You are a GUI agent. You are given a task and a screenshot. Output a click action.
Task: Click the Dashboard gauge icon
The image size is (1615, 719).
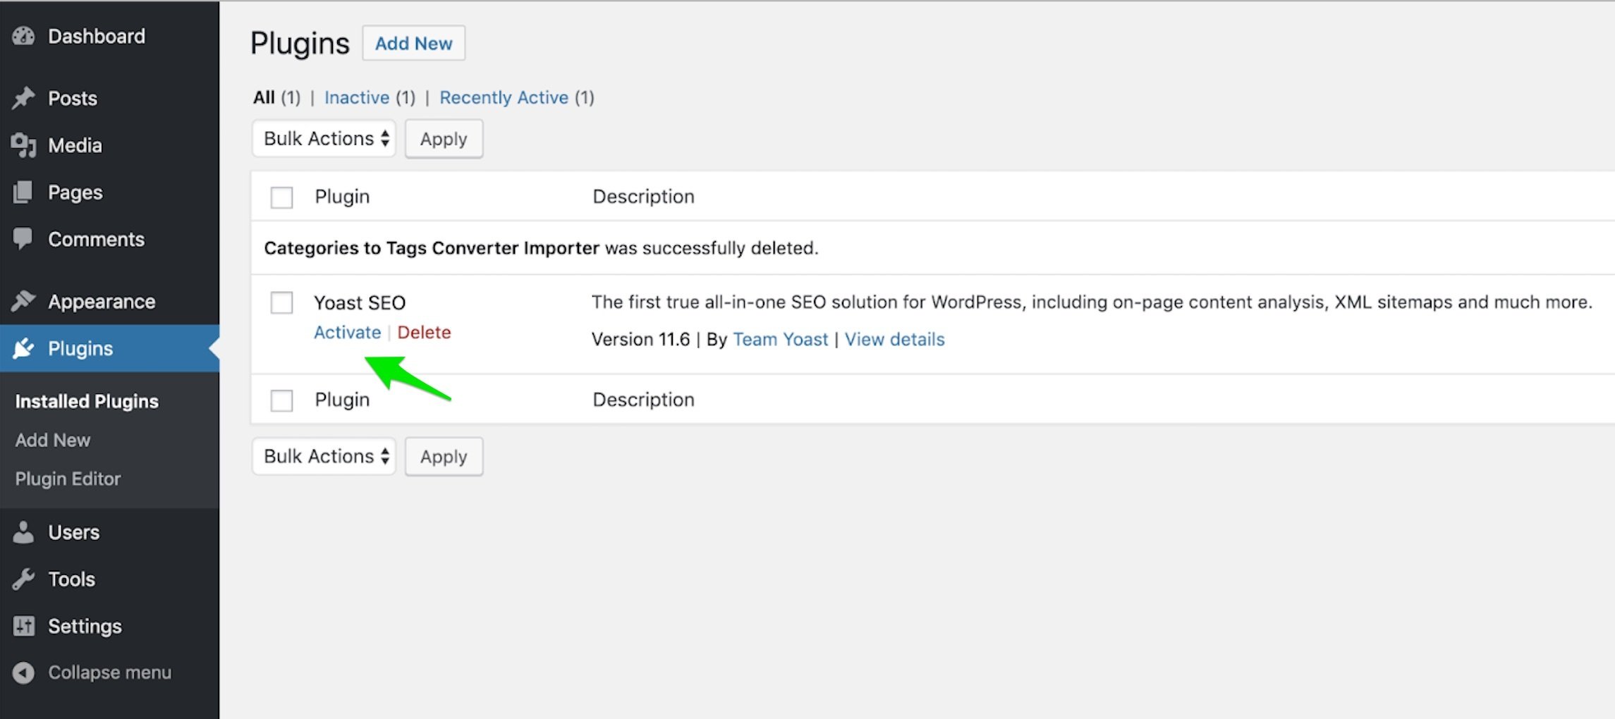coord(23,36)
